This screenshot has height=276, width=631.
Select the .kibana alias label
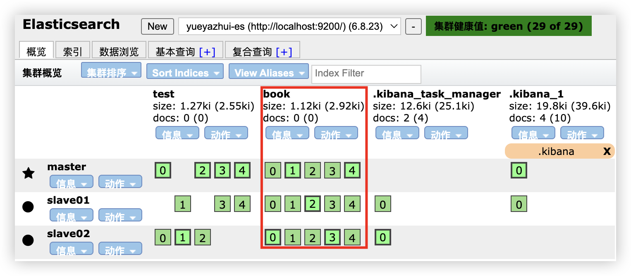tap(556, 151)
